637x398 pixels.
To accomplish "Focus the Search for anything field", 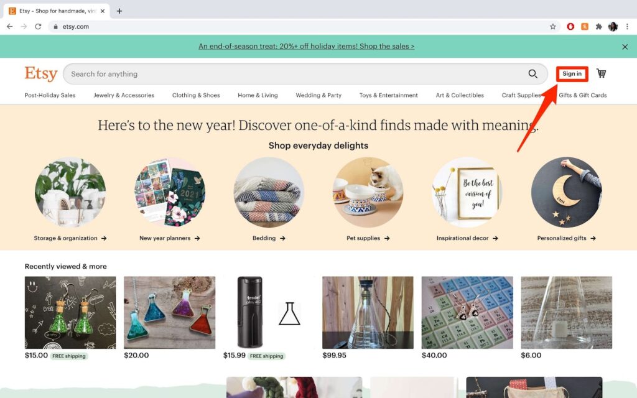I will click(x=297, y=74).
